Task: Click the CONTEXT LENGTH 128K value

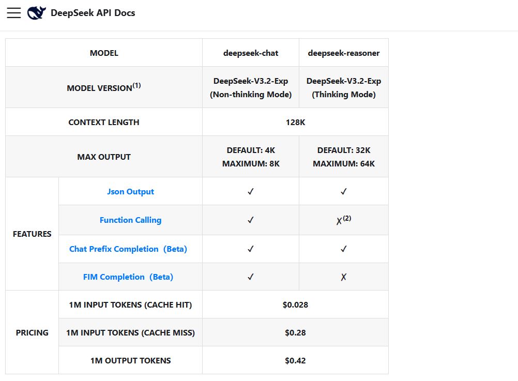Action: pos(295,121)
